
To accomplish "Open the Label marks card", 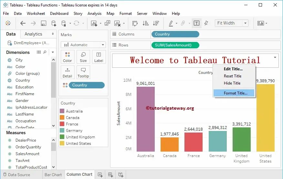I will pyautogui.click(x=99, y=57).
